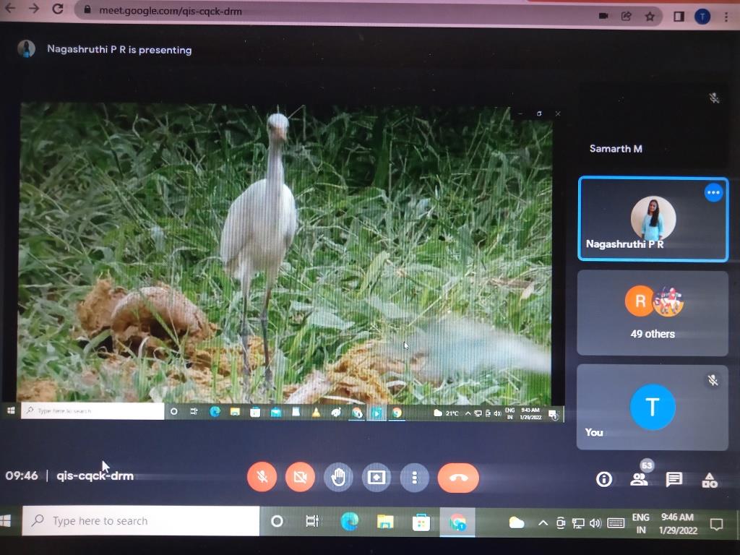View site information via the lock icon
740x555 pixels.
tap(87, 9)
